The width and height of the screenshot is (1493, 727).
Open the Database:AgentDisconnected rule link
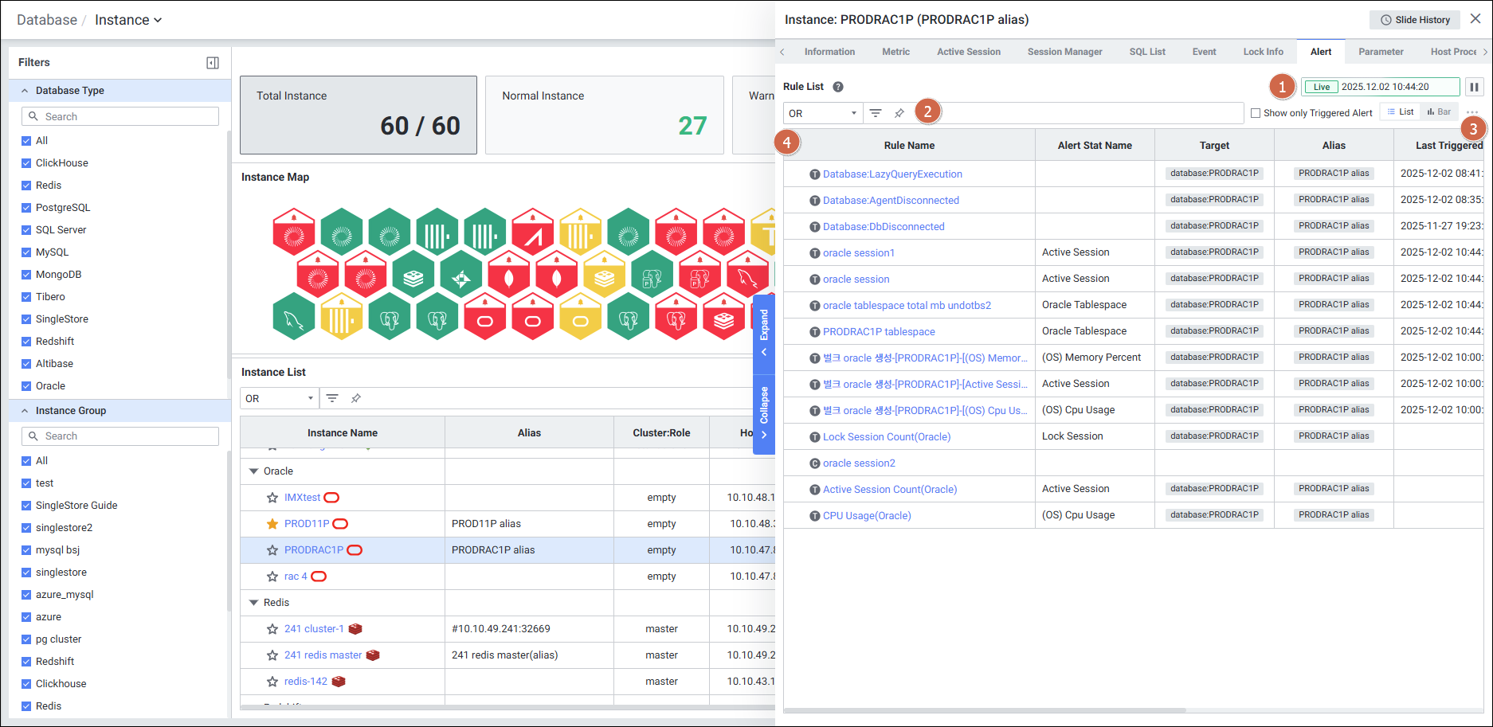[891, 201]
